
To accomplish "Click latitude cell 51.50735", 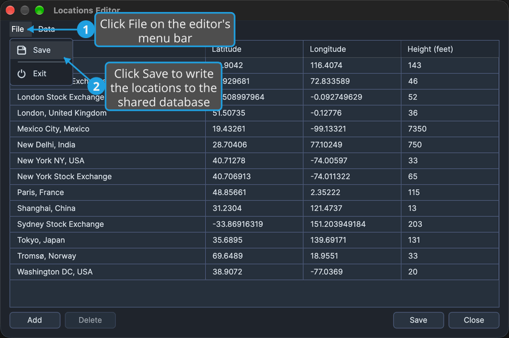I will (254, 113).
